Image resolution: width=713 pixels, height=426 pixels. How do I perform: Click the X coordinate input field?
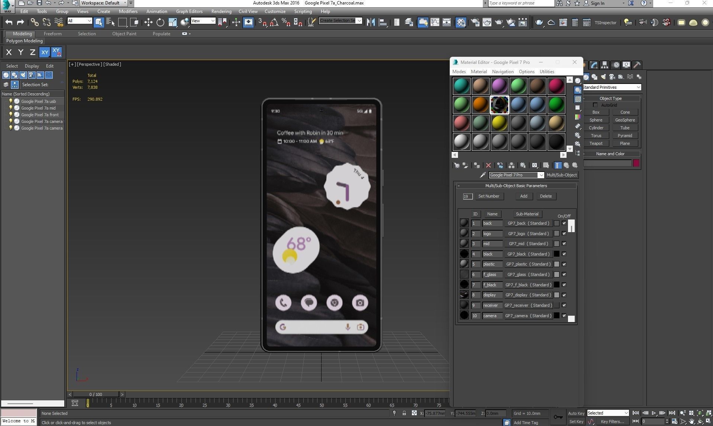pos(435,413)
